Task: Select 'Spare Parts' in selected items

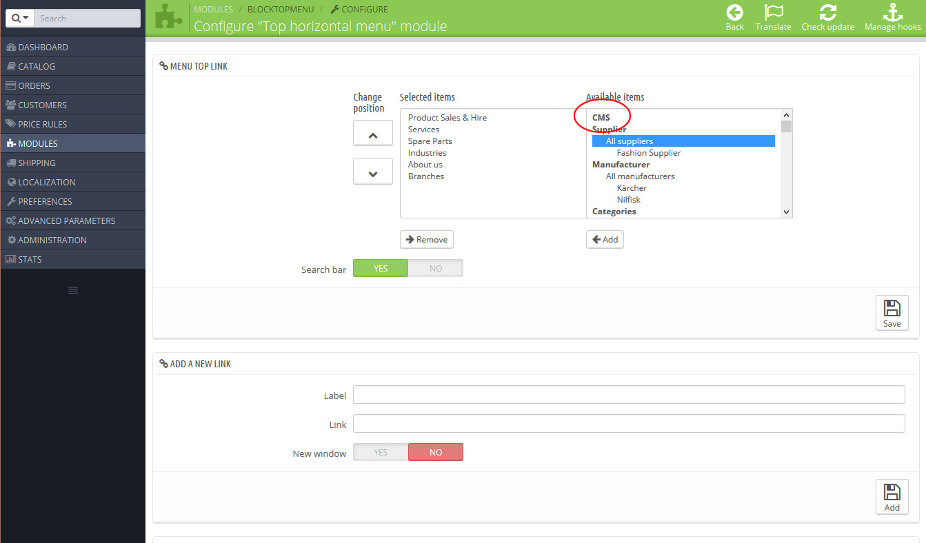Action: 430,141
